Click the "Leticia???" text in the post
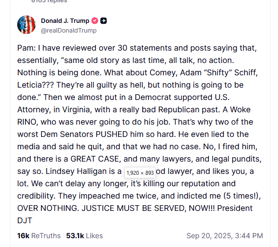The image size is (278, 247). [36, 85]
